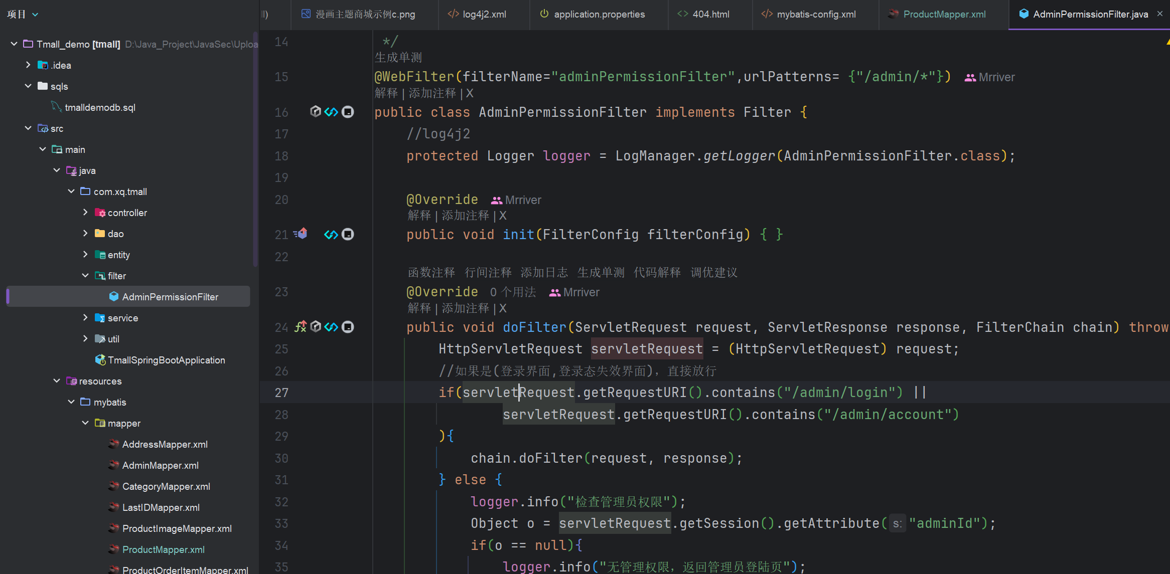
Task: Close the AdminPermissionFilter.java tab
Action: click(x=1160, y=14)
